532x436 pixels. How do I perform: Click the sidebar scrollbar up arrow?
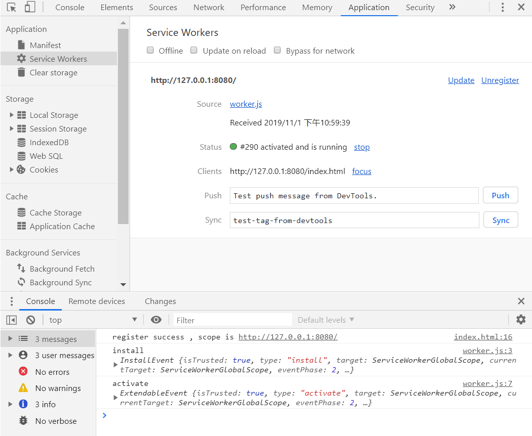pyautogui.click(x=123, y=23)
